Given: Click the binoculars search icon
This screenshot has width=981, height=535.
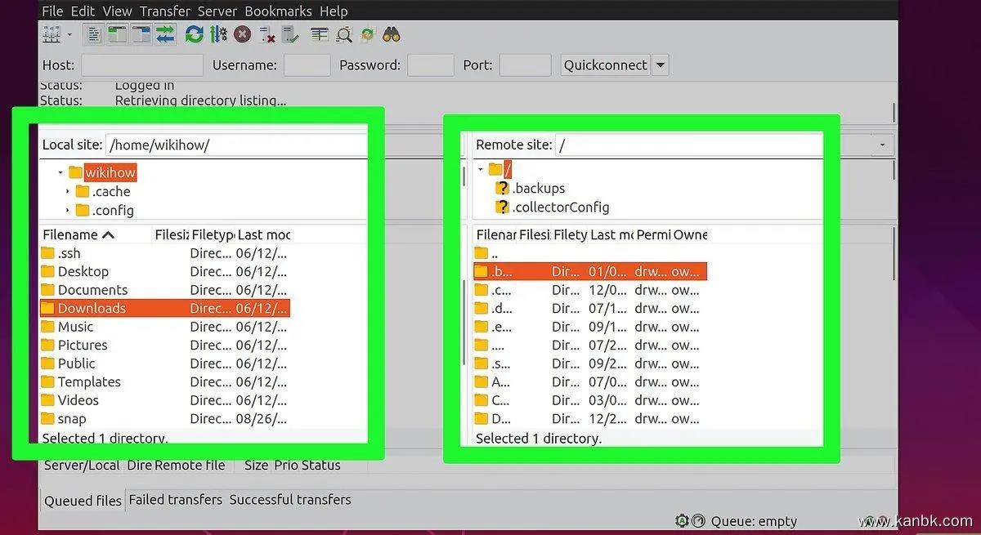Looking at the screenshot, I should pyautogui.click(x=392, y=34).
